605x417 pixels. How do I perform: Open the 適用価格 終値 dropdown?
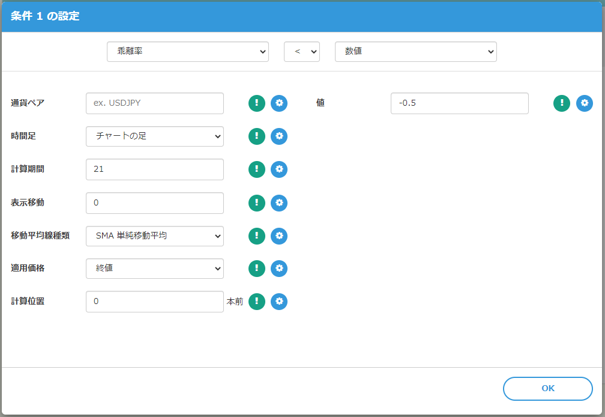point(155,269)
